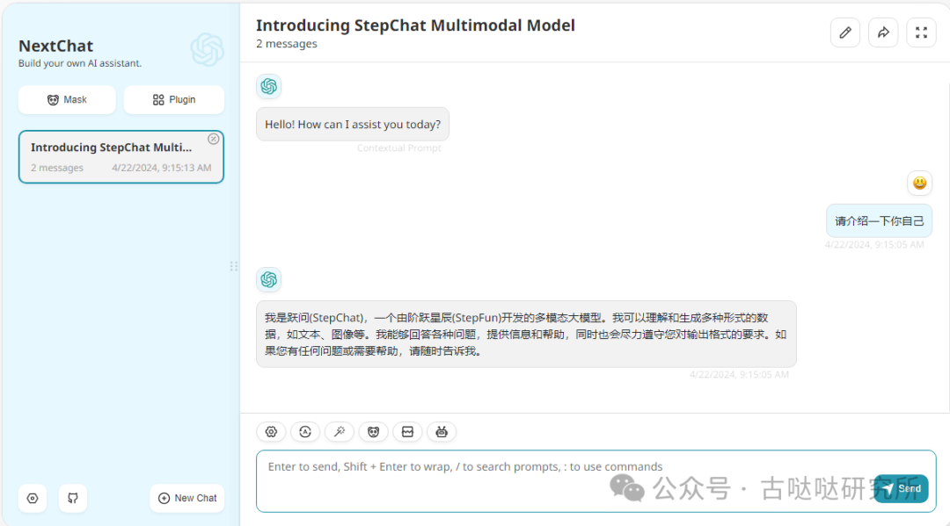Edit the chat title with pencil icon

845,32
